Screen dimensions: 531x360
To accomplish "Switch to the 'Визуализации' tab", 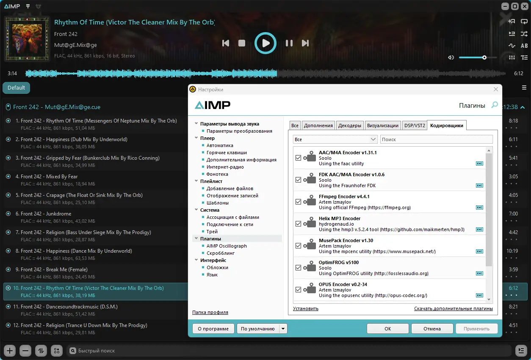I will click(383, 125).
